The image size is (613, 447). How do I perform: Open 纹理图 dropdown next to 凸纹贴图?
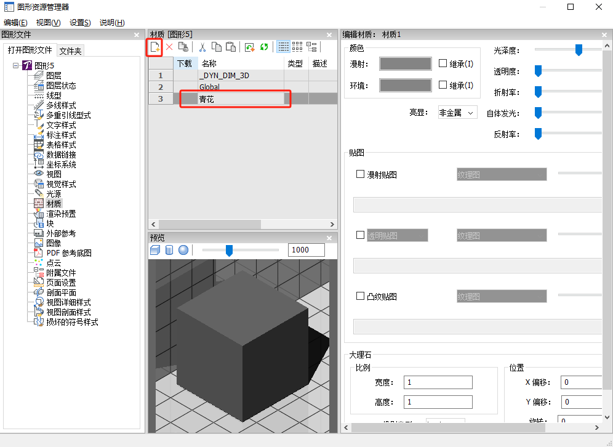(502, 296)
